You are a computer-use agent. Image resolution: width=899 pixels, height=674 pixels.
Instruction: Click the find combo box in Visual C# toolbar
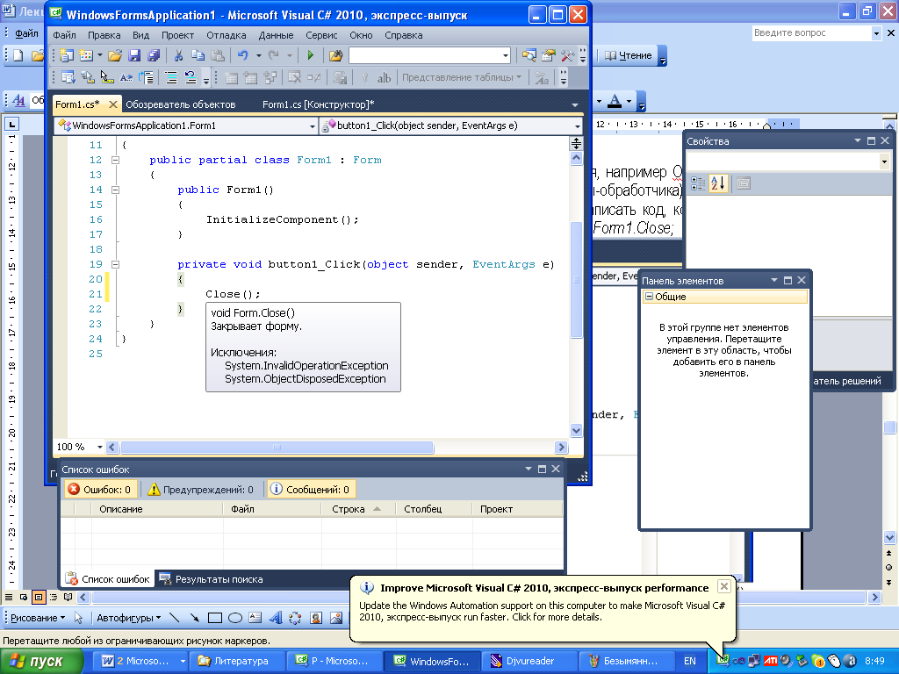tap(429, 55)
